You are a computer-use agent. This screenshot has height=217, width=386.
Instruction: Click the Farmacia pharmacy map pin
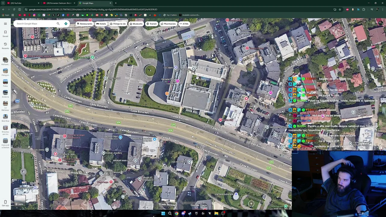(246, 99)
